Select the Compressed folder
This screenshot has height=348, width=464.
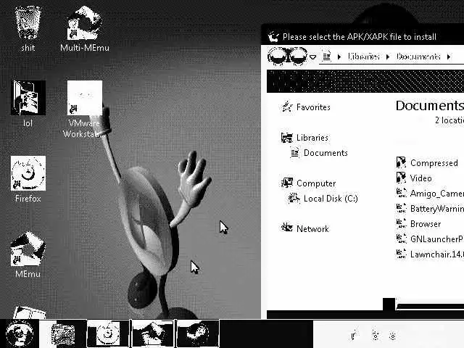click(434, 163)
